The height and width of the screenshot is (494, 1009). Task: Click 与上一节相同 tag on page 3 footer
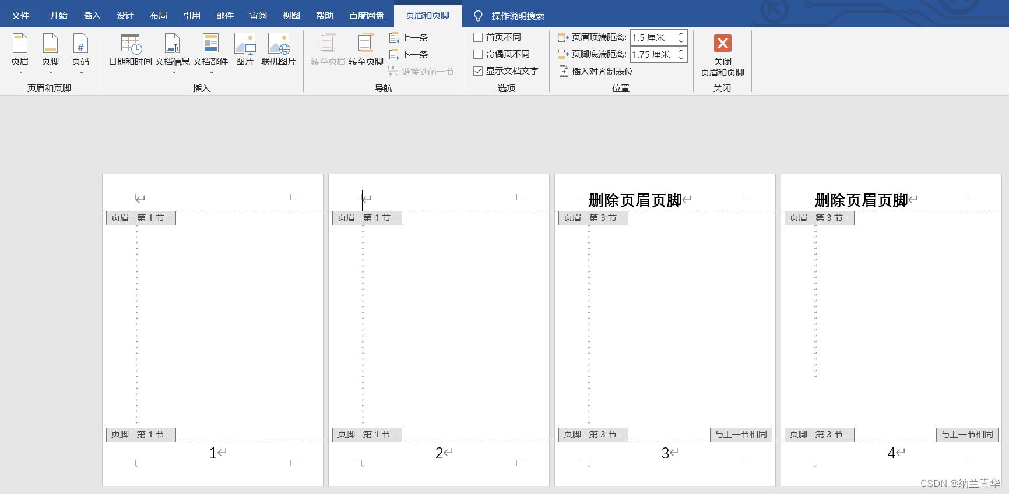[x=741, y=435]
